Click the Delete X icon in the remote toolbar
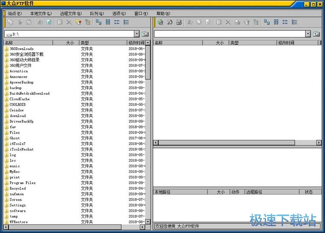 [x=228, y=22]
